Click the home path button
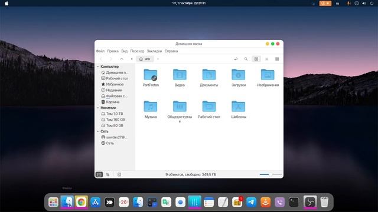This screenshot has width=378, height=212. [145, 59]
